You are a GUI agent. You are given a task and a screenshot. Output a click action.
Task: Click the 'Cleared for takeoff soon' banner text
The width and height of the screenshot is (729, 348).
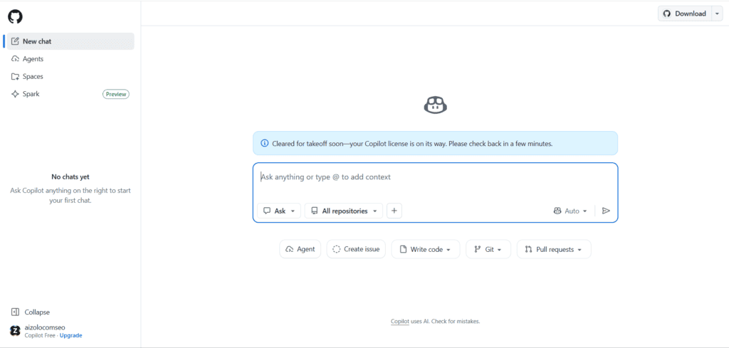click(412, 144)
